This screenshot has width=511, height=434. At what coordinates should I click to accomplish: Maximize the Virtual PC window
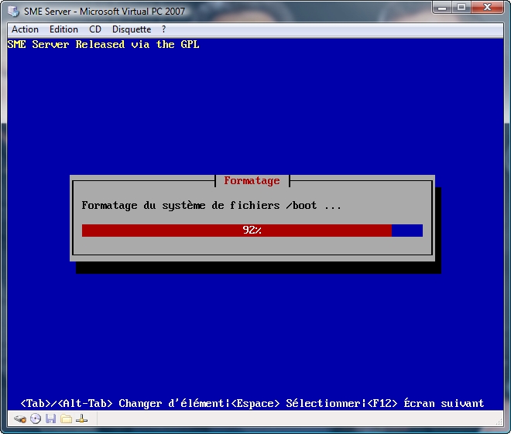(x=461, y=8)
